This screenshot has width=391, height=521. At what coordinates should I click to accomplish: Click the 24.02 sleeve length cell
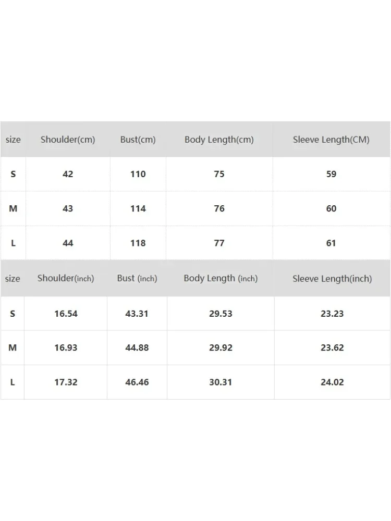click(332, 382)
